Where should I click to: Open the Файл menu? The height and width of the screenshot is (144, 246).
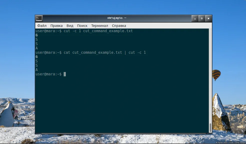[42, 25]
